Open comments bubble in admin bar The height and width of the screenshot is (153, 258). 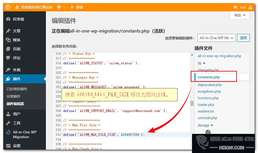59,7
